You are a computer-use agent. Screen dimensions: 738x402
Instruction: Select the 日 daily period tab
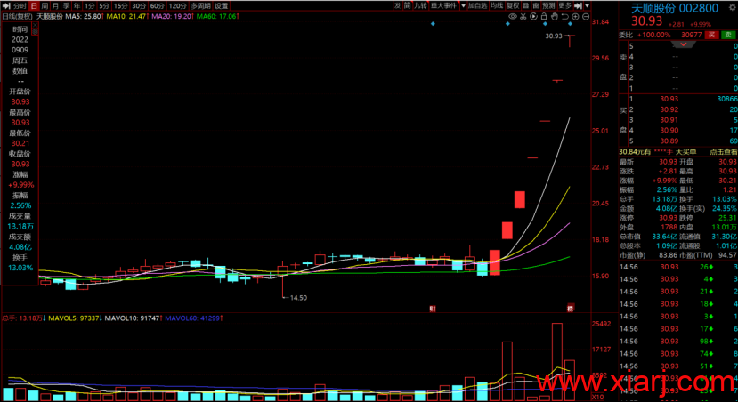coord(34,5)
